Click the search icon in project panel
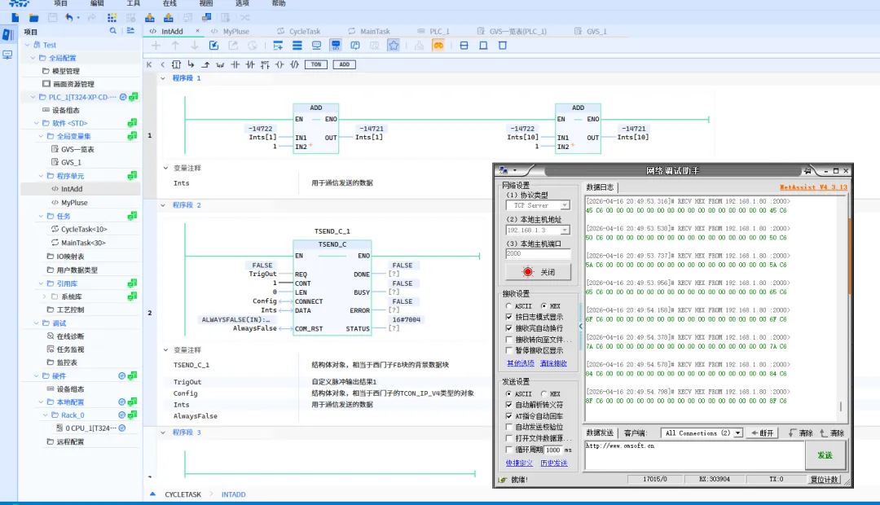 pyautogui.click(x=113, y=31)
